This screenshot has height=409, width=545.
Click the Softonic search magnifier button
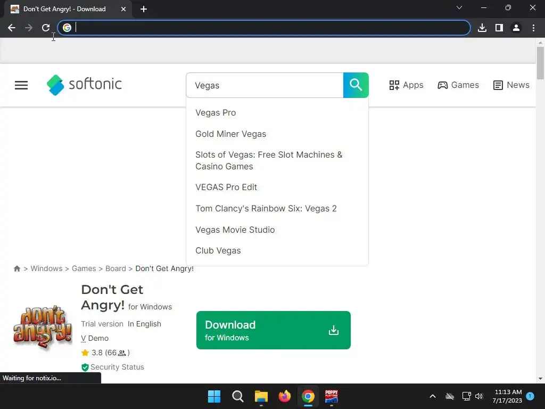click(356, 85)
